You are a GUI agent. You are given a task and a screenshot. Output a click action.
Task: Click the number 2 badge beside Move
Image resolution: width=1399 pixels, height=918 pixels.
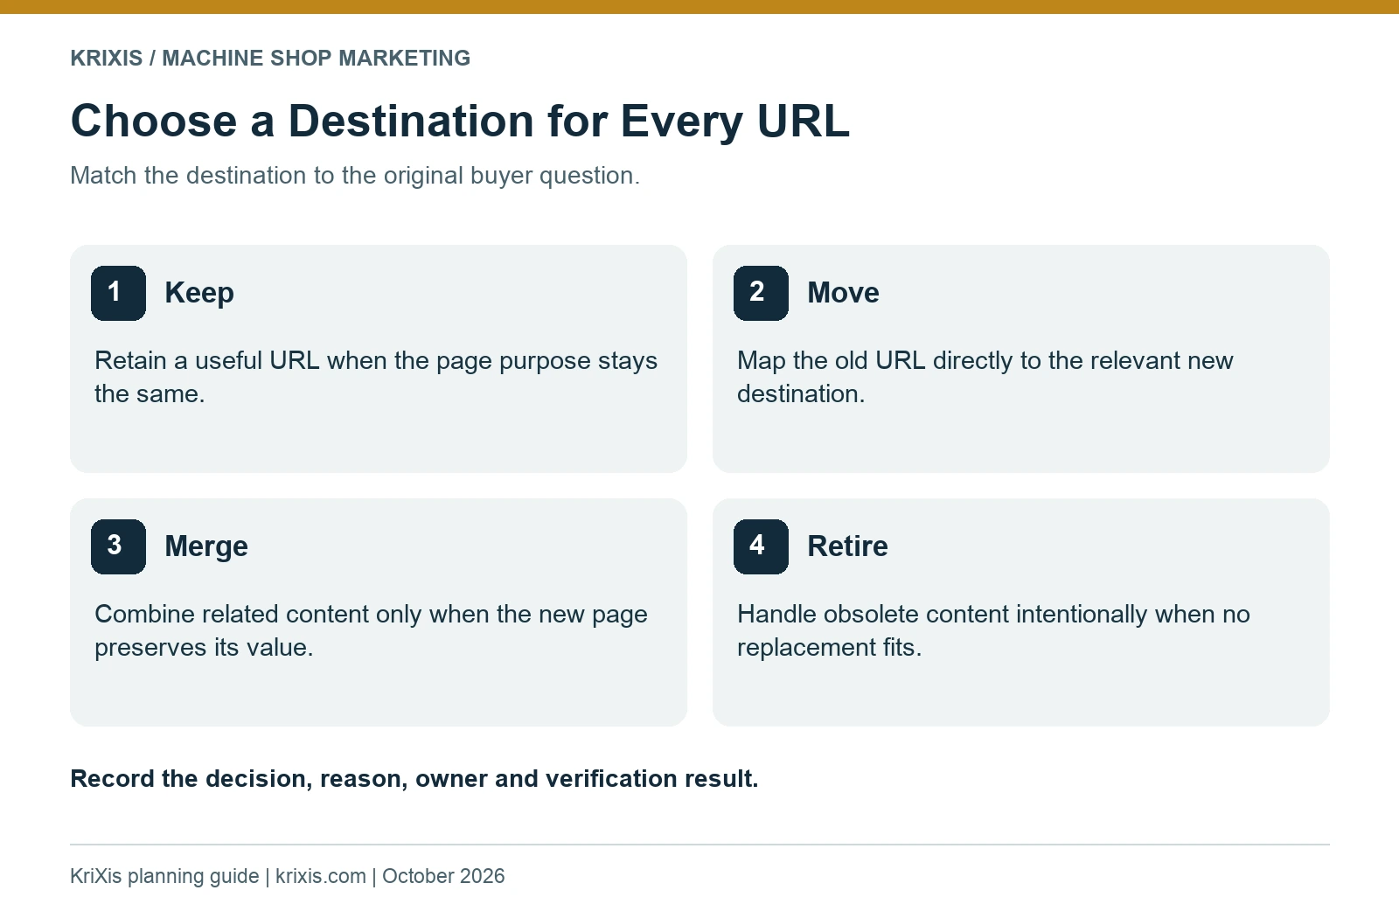click(x=761, y=293)
